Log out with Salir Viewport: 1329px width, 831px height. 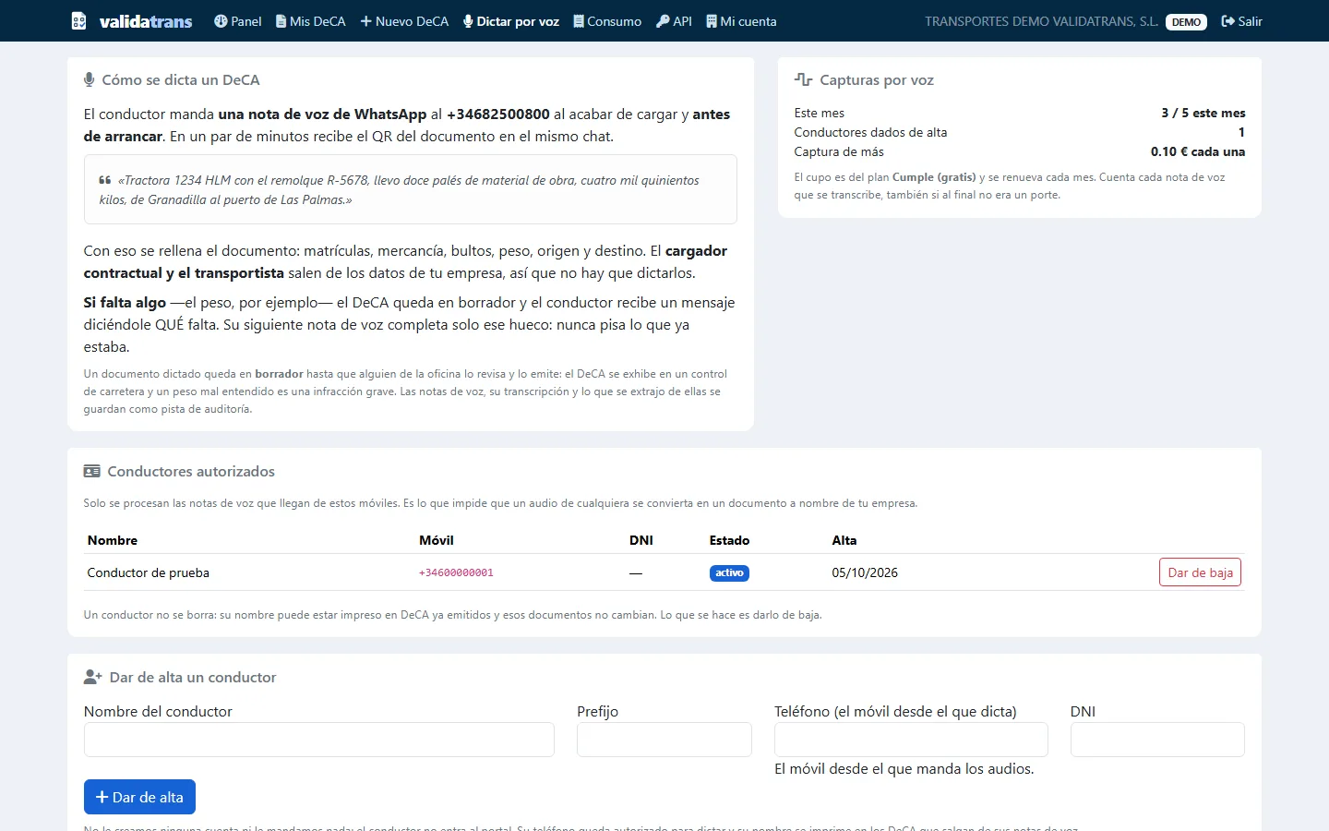click(1241, 21)
